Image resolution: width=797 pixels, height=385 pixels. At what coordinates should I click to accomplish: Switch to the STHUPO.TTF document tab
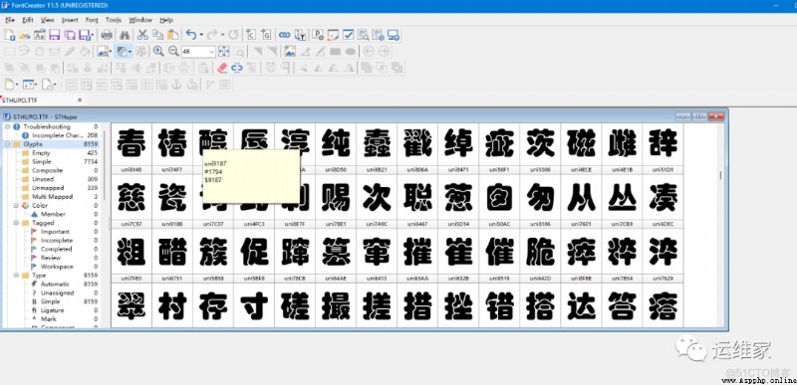(x=19, y=99)
